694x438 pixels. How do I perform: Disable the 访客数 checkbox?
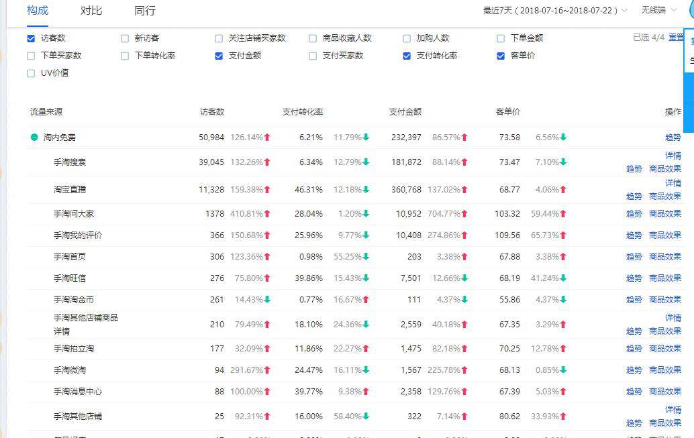[30, 38]
